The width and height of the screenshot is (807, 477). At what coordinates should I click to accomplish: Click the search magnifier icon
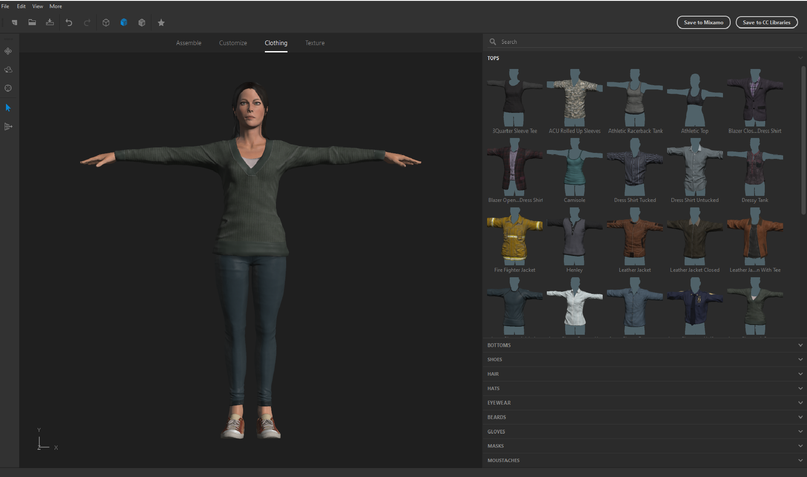[493, 42]
